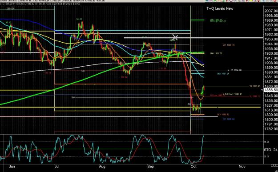278x172 pixels.
Task: Click the Oct label on the time axis
Action: coord(193,167)
